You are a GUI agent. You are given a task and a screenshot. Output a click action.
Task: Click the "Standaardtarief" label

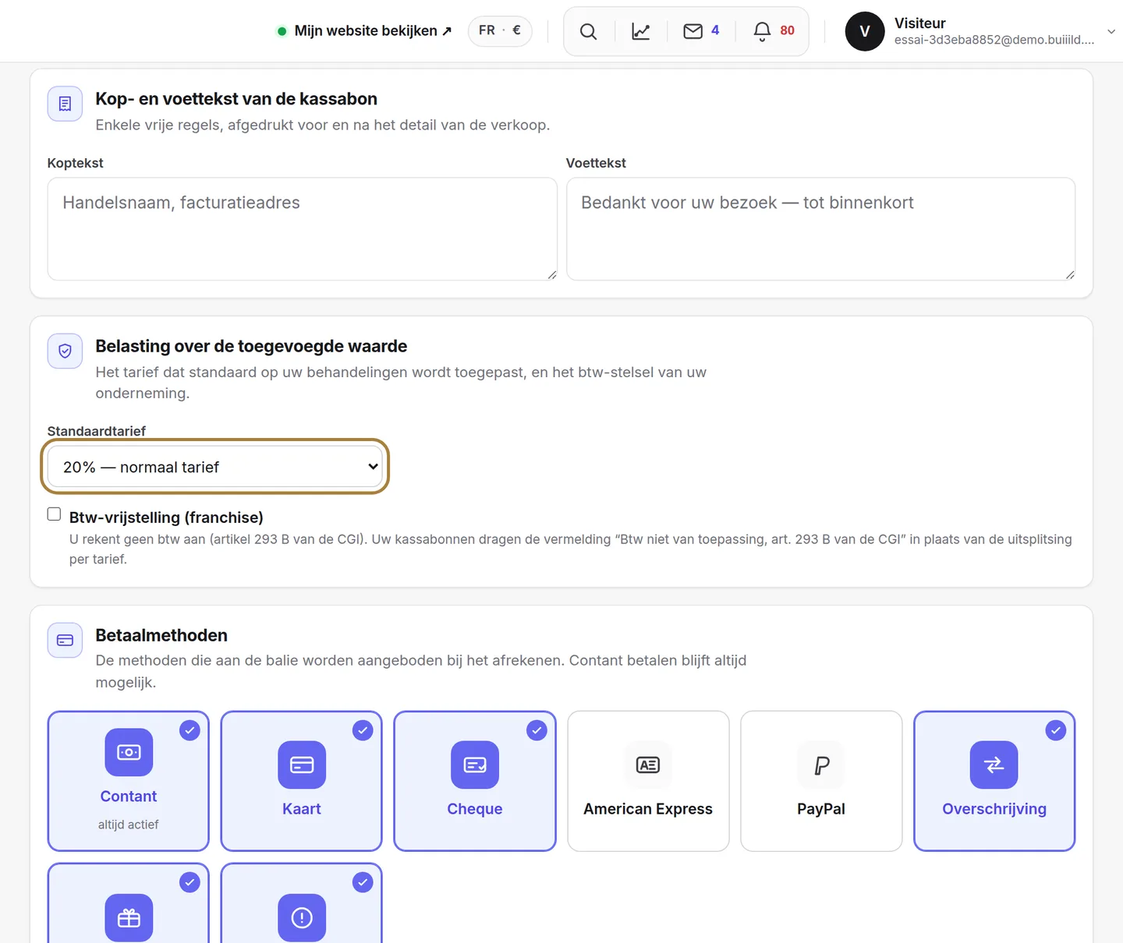(x=97, y=431)
